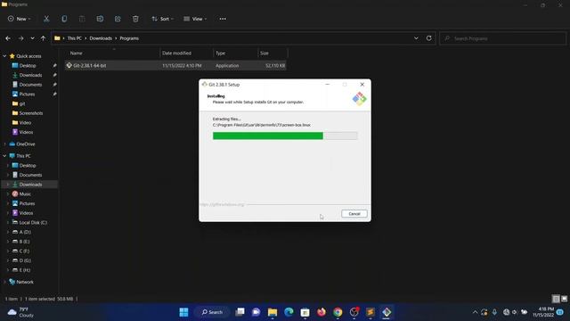Open the View dropdown menu
This screenshot has width=570, height=321.
click(x=195, y=19)
